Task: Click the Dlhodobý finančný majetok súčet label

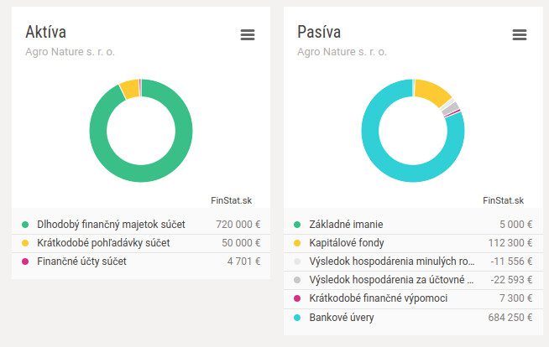Action: point(111,225)
